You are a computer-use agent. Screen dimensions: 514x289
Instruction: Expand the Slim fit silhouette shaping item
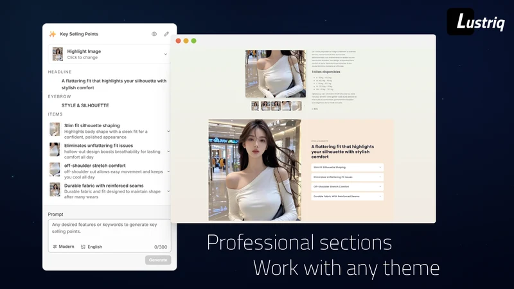coord(168,132)
